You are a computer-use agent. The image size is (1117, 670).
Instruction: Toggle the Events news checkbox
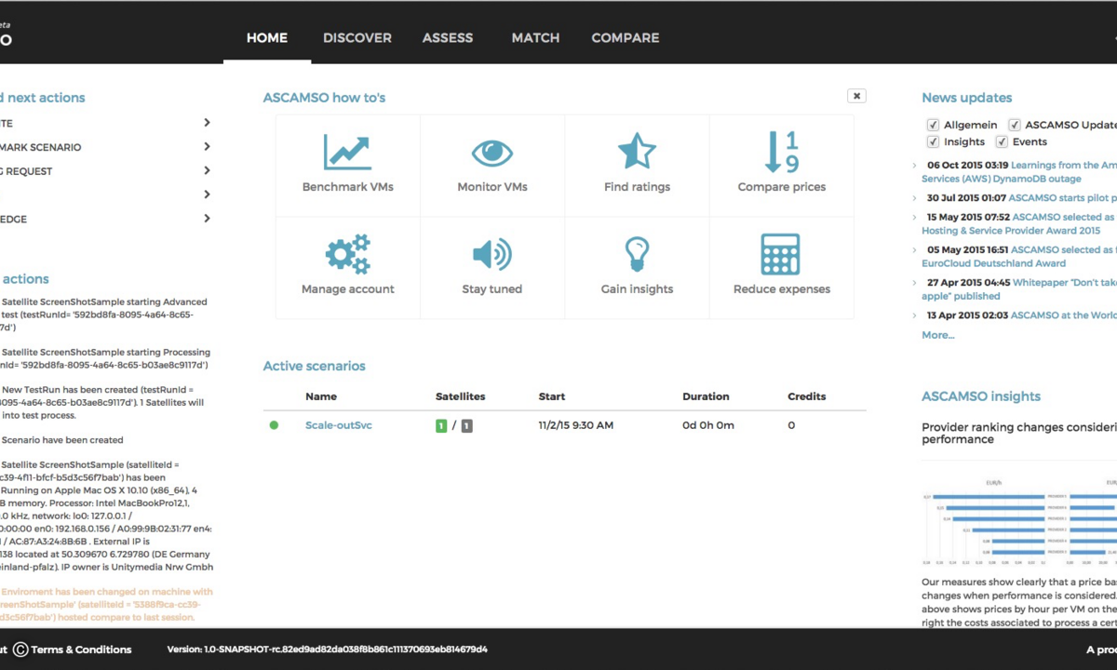(1002, 141)
